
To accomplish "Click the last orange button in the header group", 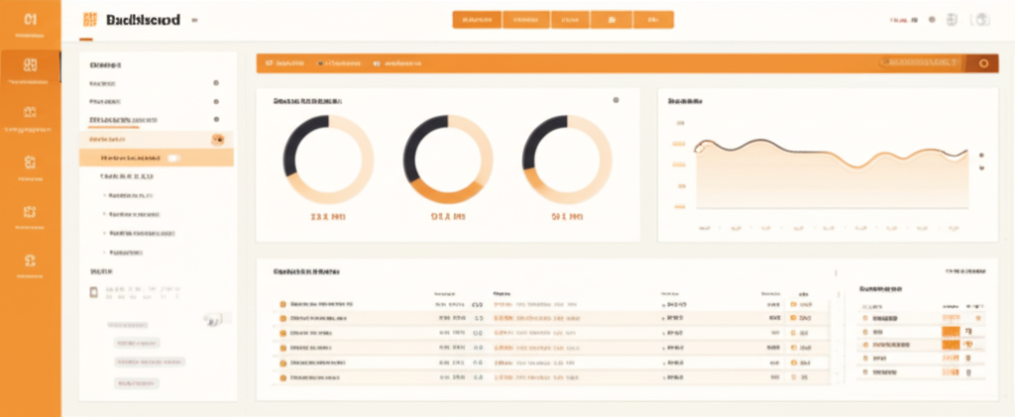I will click(653, 20).
